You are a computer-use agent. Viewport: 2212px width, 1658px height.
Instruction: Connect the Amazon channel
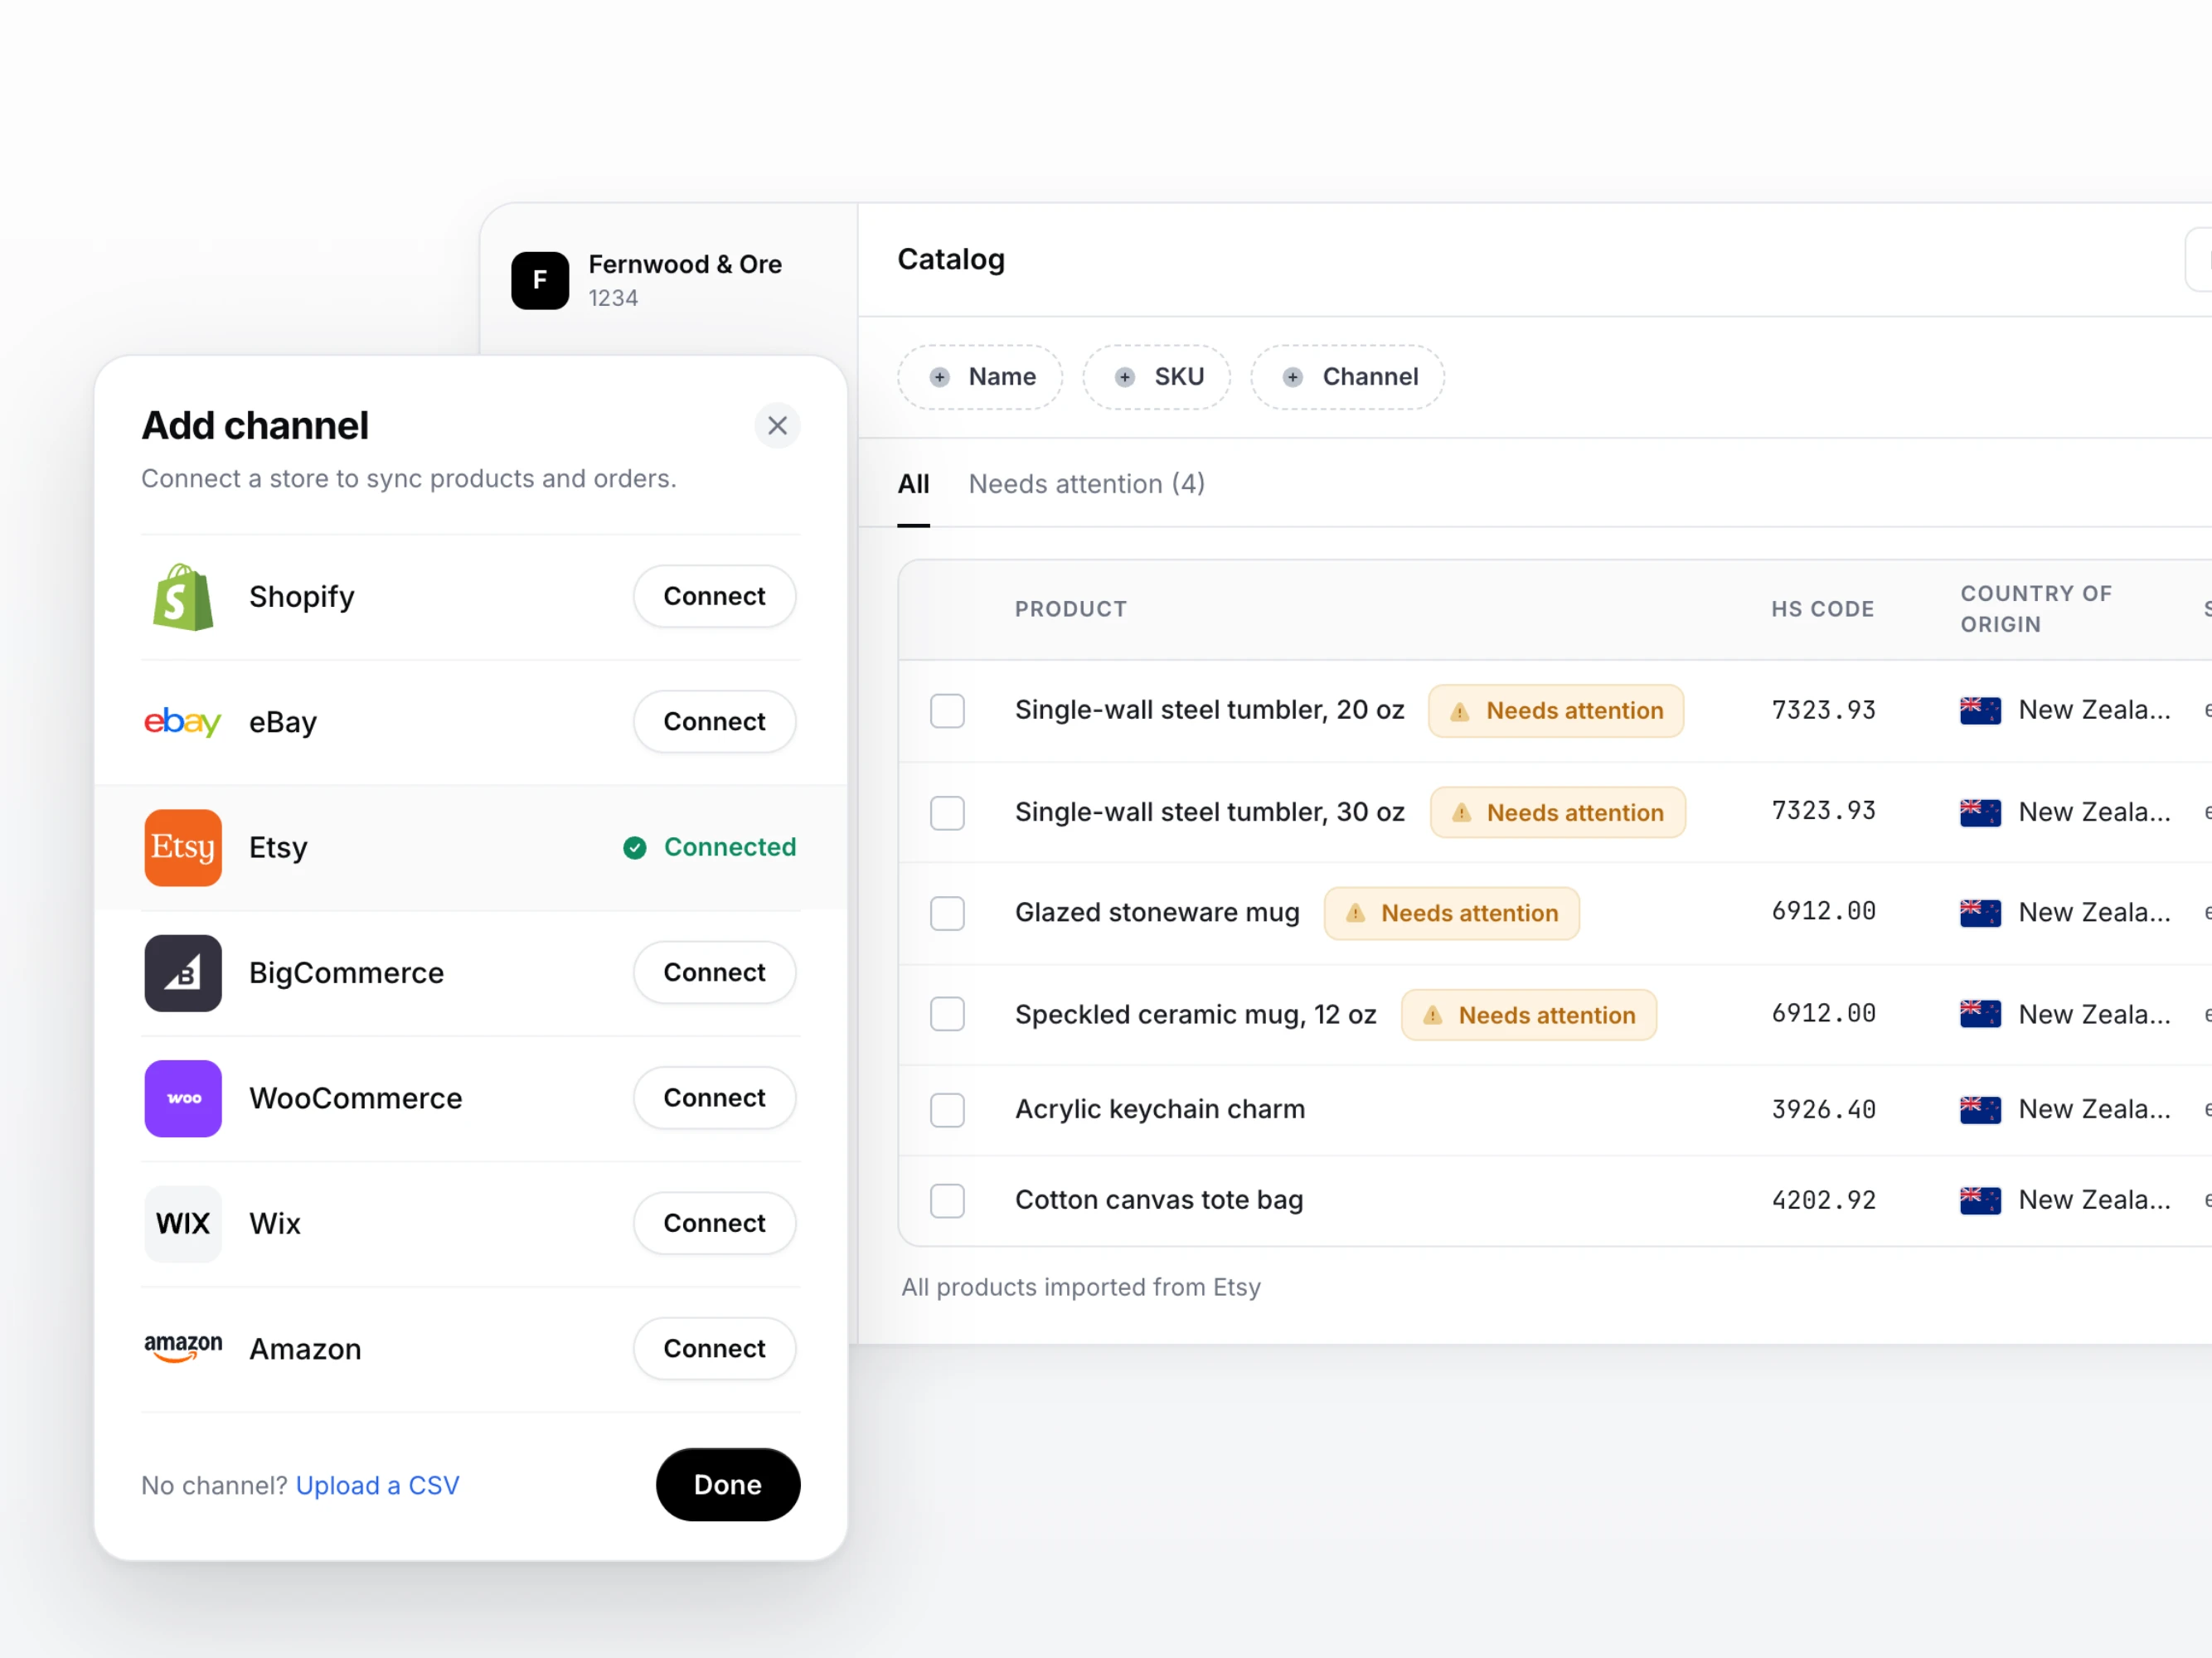coord(715,1349)
